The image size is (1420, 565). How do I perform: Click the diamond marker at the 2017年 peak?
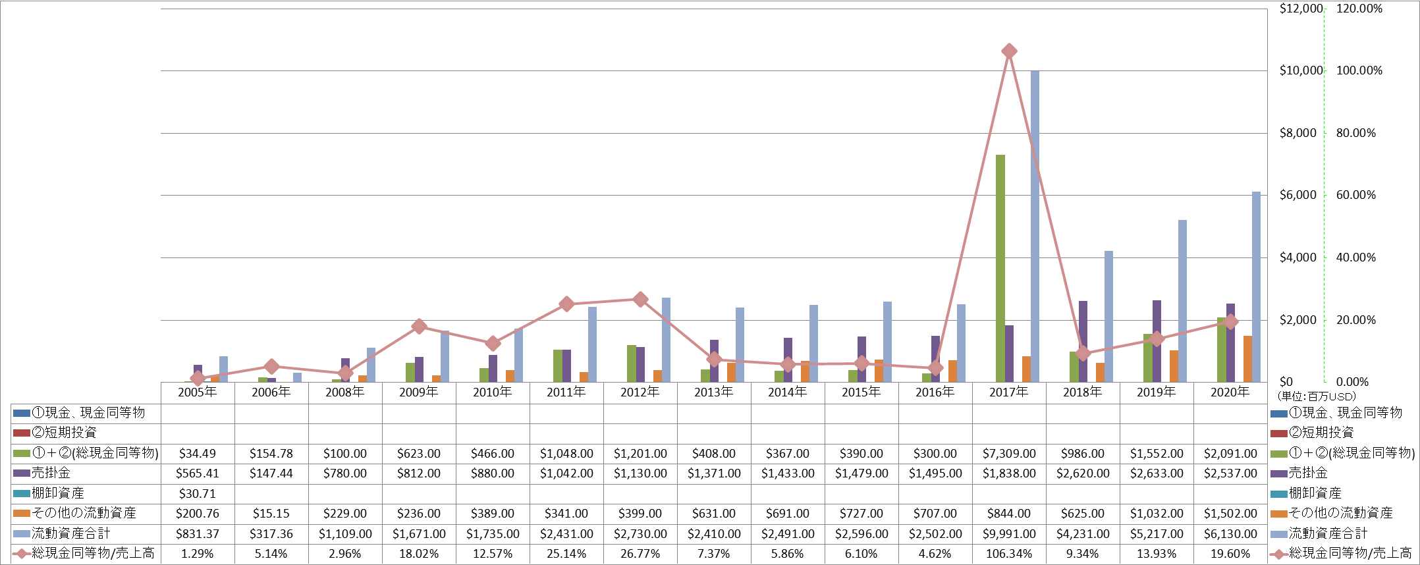click(1009, 51)
